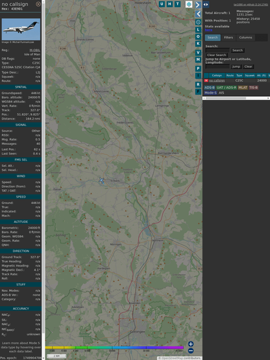This screenshot has width=270, height=360.
Task: Close the selected aircraft info panel
Action: (38, 4)
